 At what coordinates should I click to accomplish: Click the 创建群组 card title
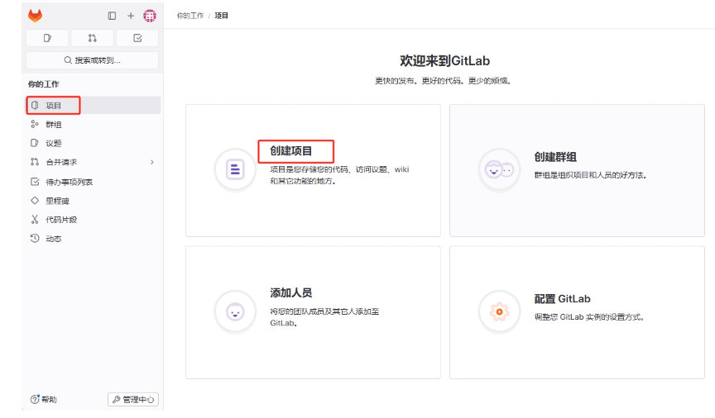click(555, 157)
